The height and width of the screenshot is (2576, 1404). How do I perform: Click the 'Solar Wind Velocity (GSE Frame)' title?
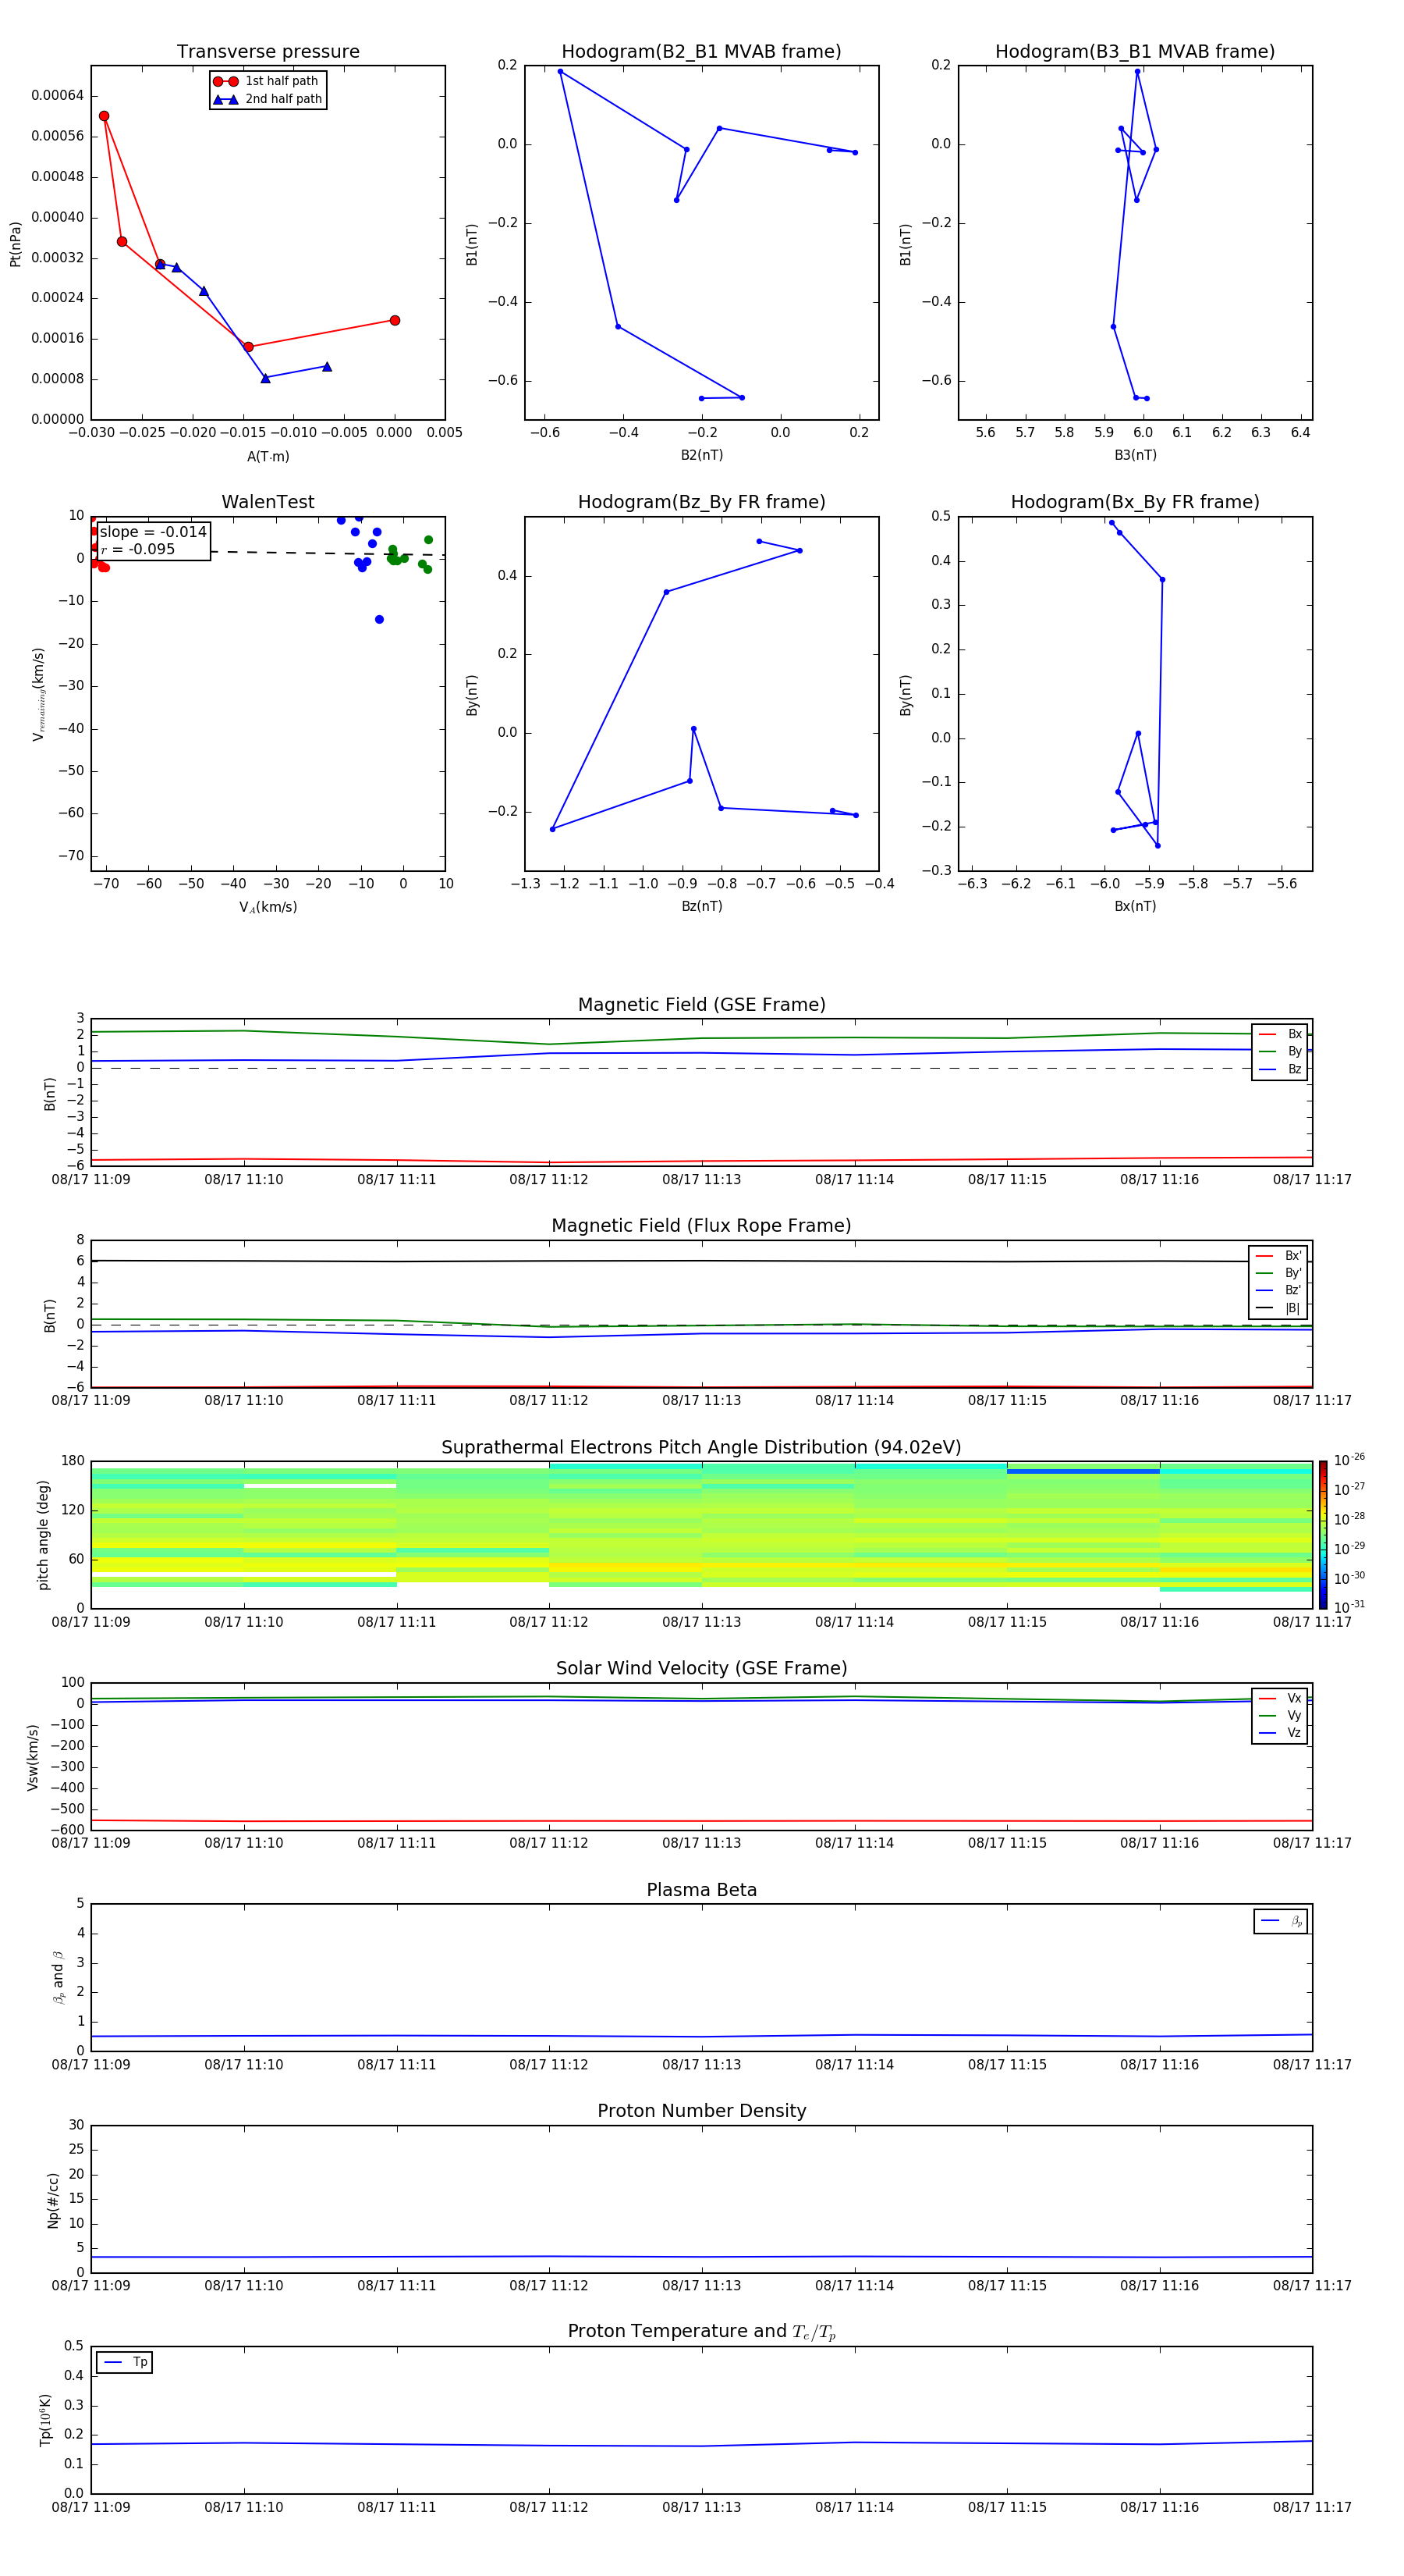[x=701, y=1669]
